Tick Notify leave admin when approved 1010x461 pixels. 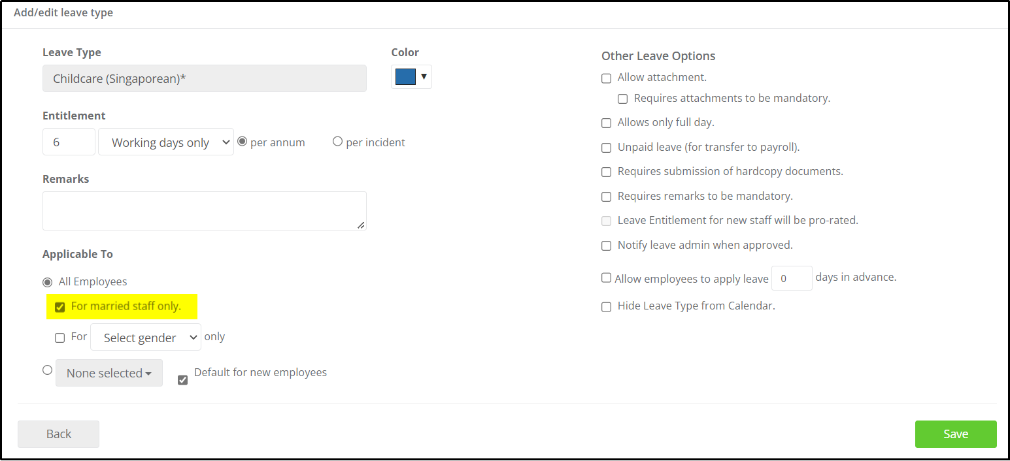coord(607,246)
